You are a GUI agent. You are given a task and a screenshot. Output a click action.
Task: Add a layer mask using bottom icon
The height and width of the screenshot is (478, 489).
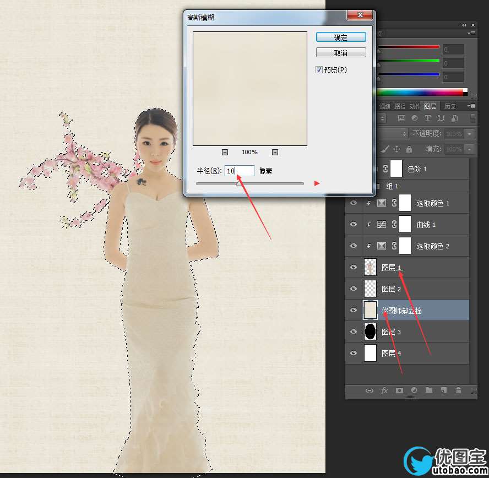tap(399, 390)
